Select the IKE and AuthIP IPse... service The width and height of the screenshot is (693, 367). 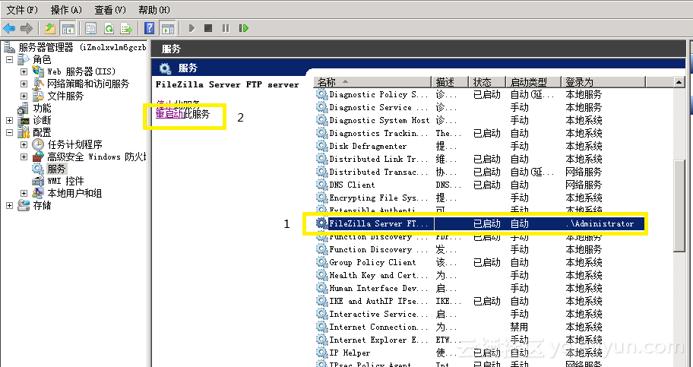(x=480, y=301)
